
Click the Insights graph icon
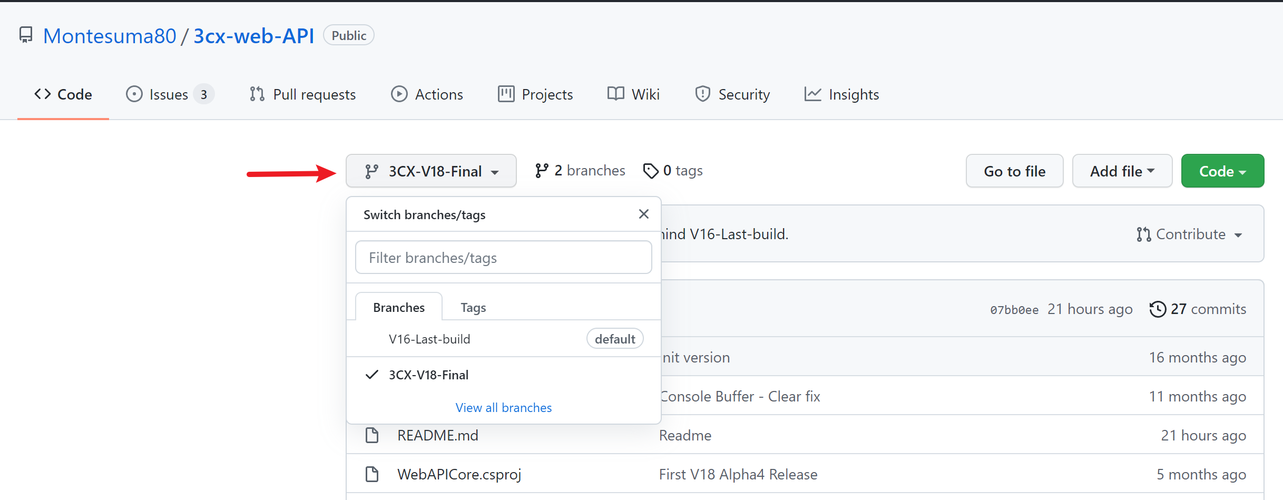[812, 94]
